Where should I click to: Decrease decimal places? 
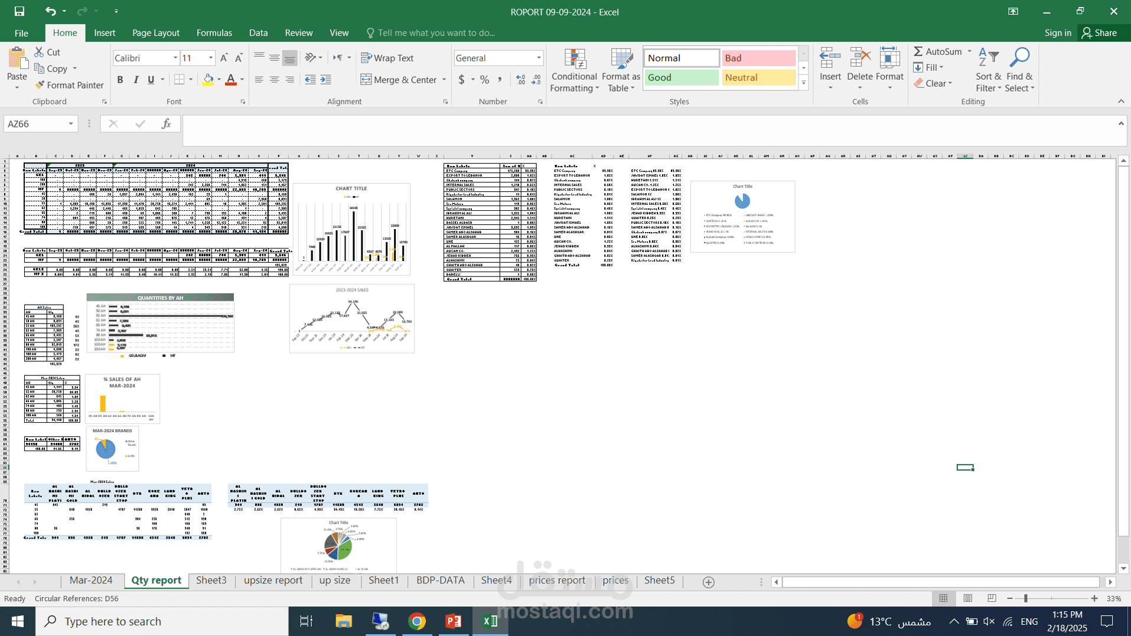point(536,80)
